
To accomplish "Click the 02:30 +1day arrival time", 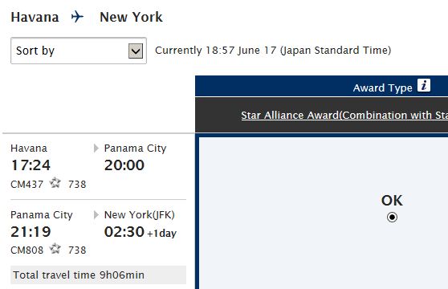I will pyautogui.click(x=140, y=231).
